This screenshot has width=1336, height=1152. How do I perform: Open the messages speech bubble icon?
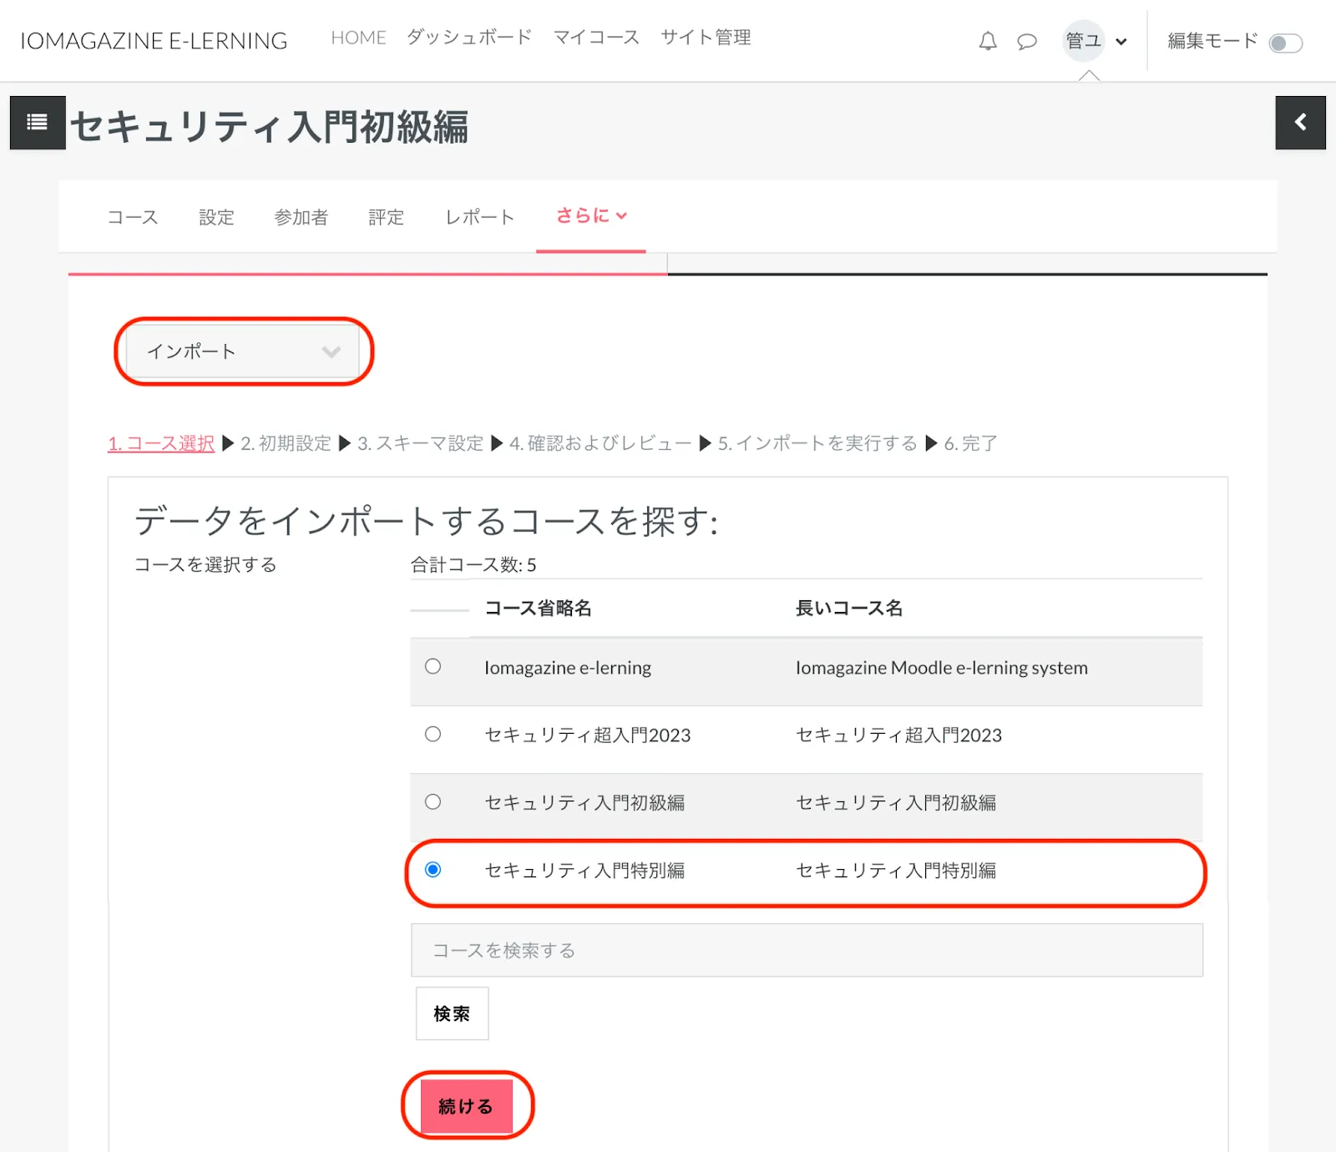(1026, 41)
